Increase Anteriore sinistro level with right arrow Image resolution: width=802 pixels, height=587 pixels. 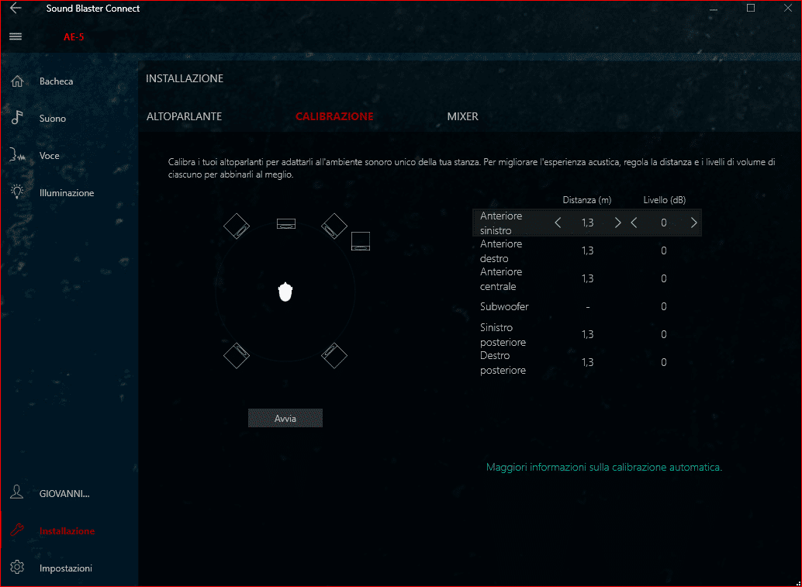click(x=693, y=223)
